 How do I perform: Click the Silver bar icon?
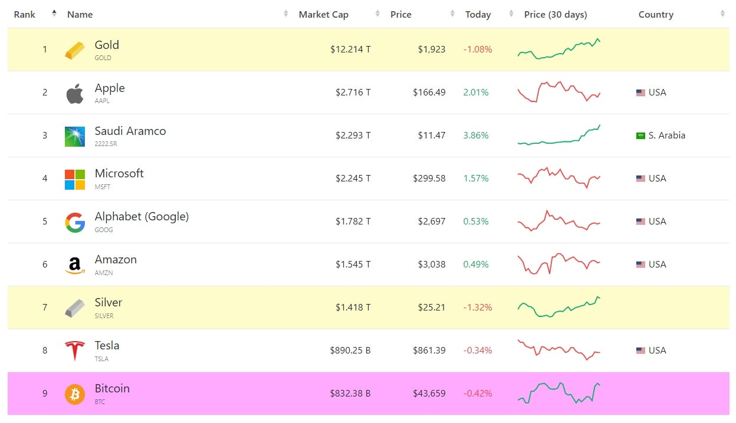pos(75,308)
